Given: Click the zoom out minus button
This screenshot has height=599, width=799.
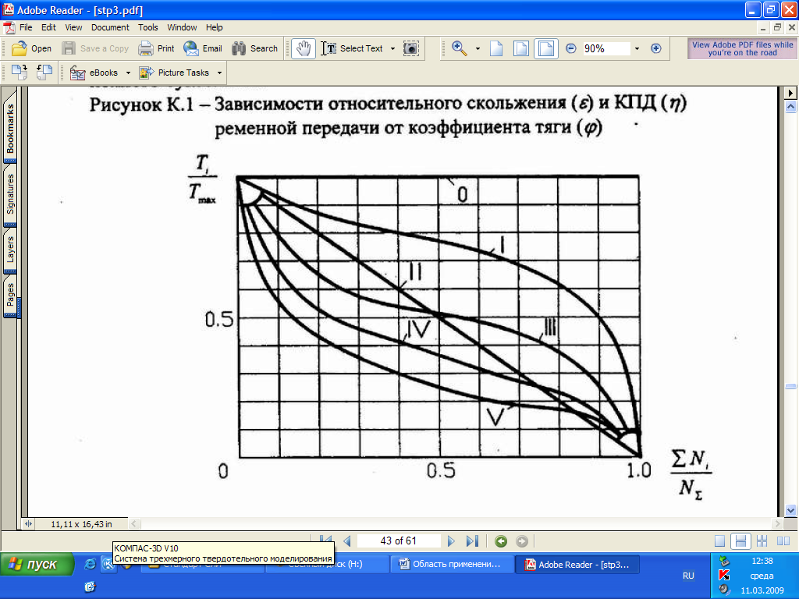Looking at the screenshot, I should click(571, 48).
